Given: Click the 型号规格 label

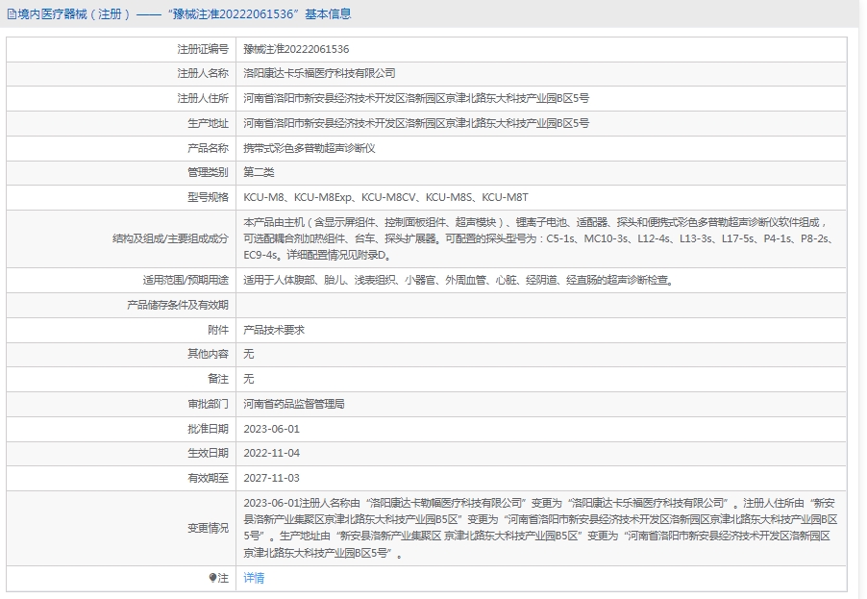Looking at the screenshot, I should point(208,197).
